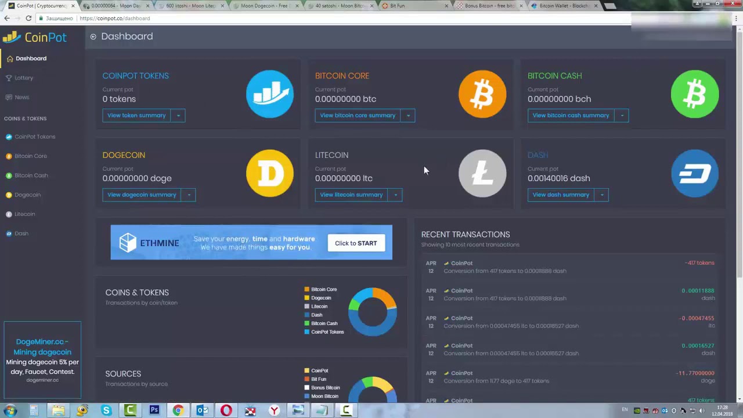Viewport: 743px width, 418px height.
Task: Click View litecoin summary button
Action: [351, 195]
